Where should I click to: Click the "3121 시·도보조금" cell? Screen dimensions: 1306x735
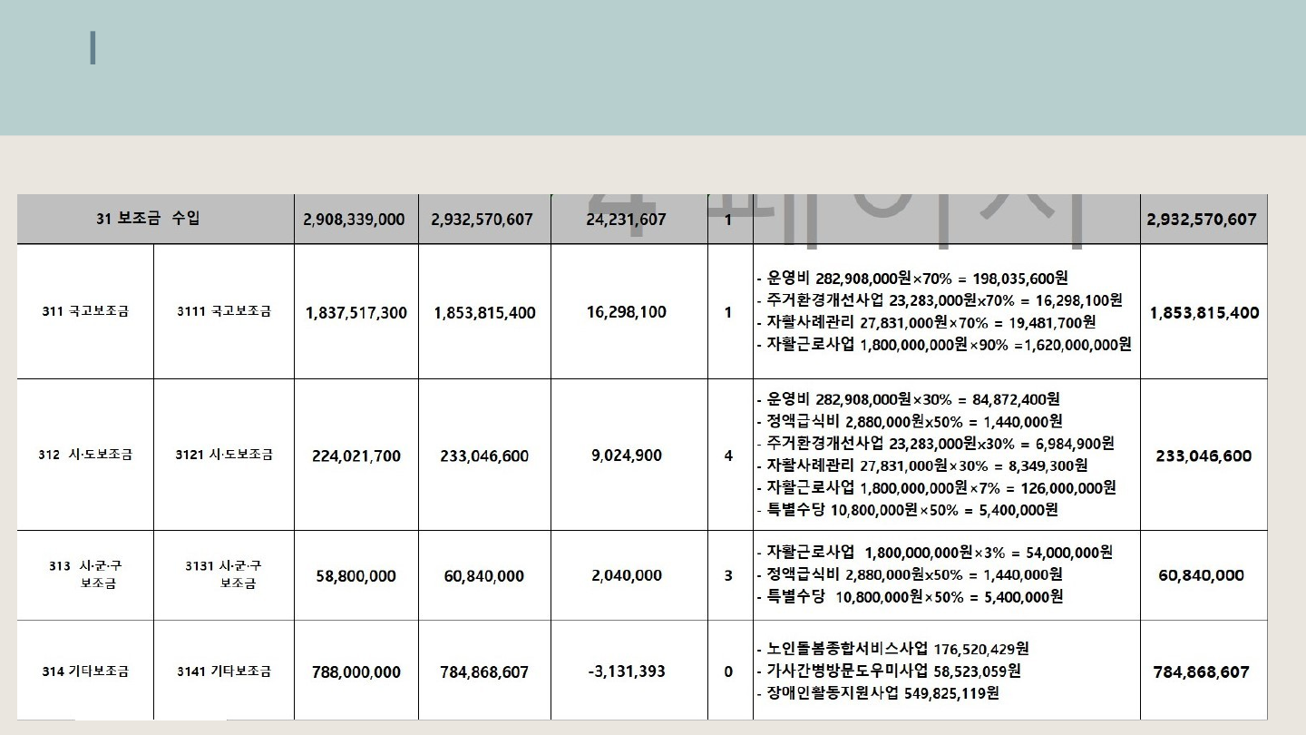click(223, 455)
